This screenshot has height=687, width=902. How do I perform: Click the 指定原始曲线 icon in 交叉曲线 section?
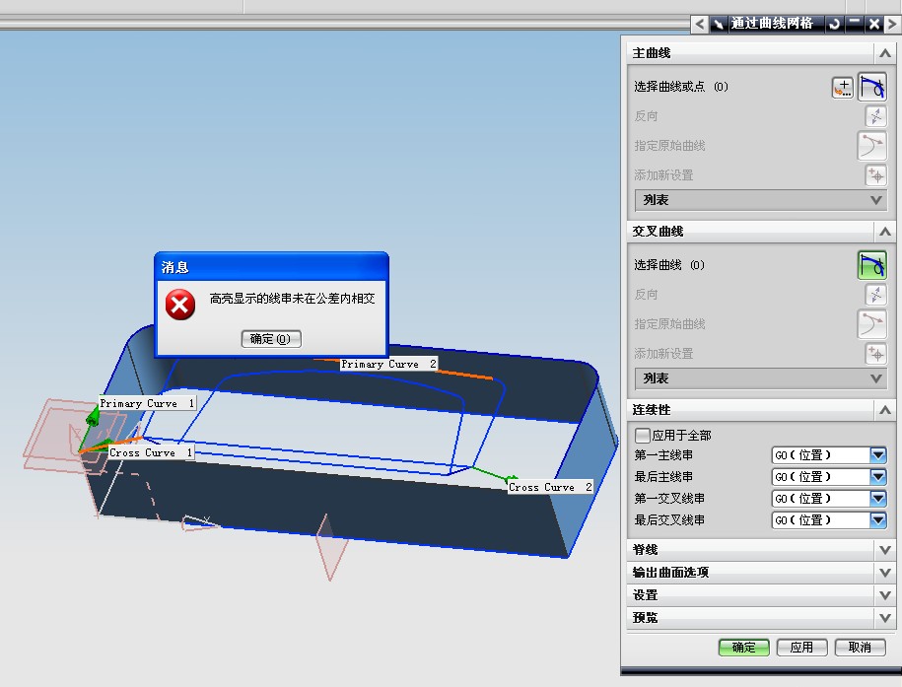pyautogui.click(x=872, y=324)
